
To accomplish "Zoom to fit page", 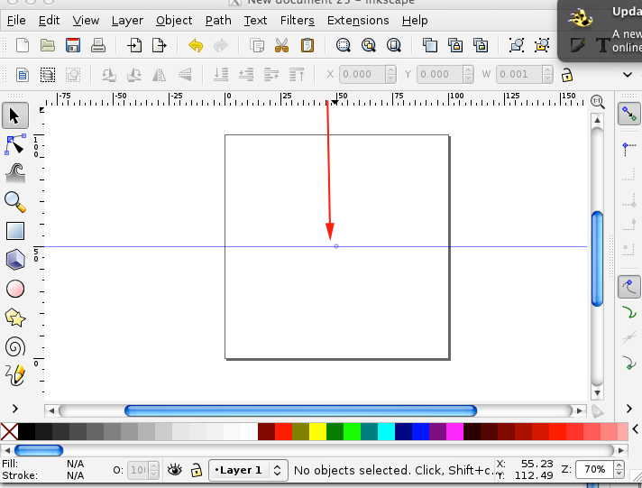I will click(394, 45).
